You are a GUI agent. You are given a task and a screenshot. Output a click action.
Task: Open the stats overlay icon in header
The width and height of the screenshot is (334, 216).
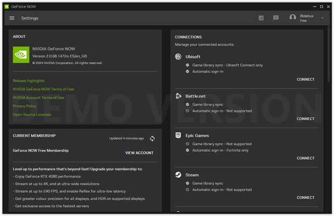(261, 18)
